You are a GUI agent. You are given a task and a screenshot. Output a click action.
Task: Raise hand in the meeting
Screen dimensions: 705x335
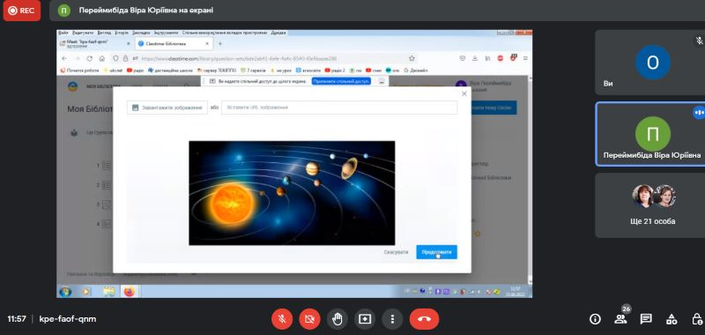(x=338, y=319)
